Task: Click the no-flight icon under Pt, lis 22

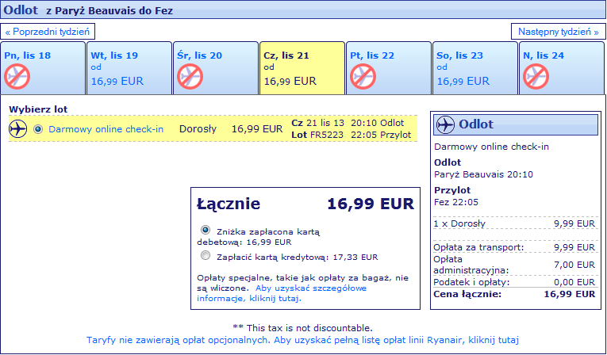Action: tap(363, 77)
